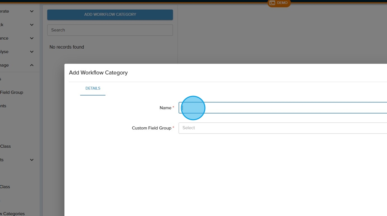
Task: Go to the Categories sidebar item
Action: point(13,214)
